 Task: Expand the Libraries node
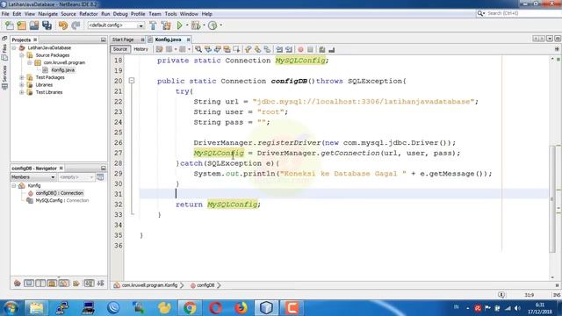coord(21,85)
